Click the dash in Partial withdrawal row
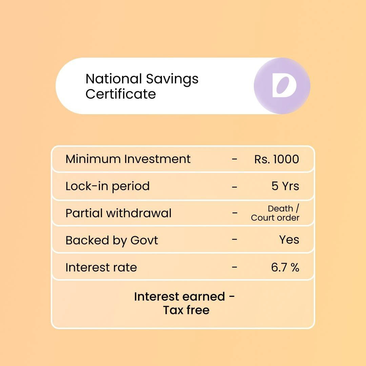This screenshot has width=366, height=366. tap(235, 213)
